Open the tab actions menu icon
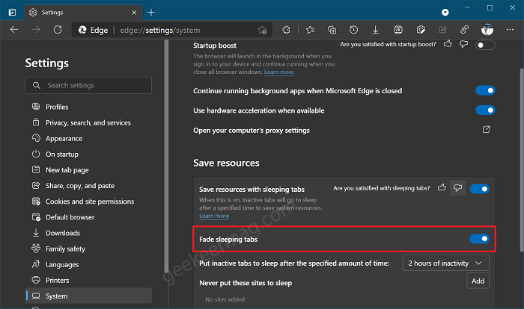This screenshot has width=524, height=309. [13, 13]
